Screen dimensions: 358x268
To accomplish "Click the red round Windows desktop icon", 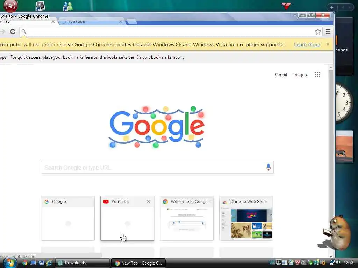I will point(10,6).
